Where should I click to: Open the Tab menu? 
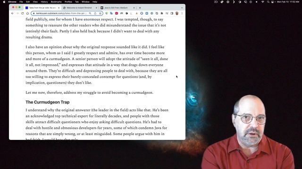(x=77, y=2)
